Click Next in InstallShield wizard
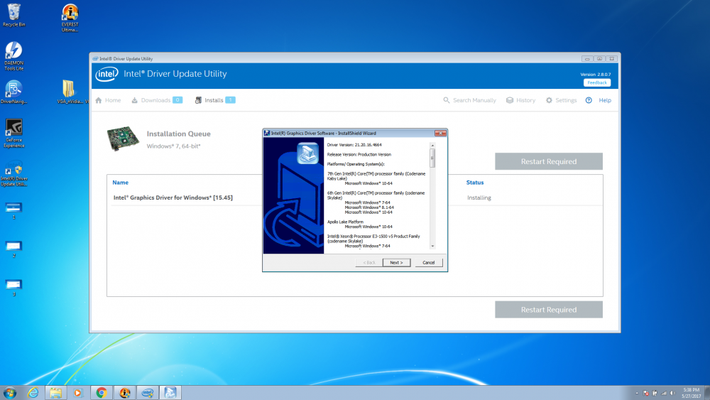The width and height of the screenshot is (710, 400). click(x=396, y=262)
